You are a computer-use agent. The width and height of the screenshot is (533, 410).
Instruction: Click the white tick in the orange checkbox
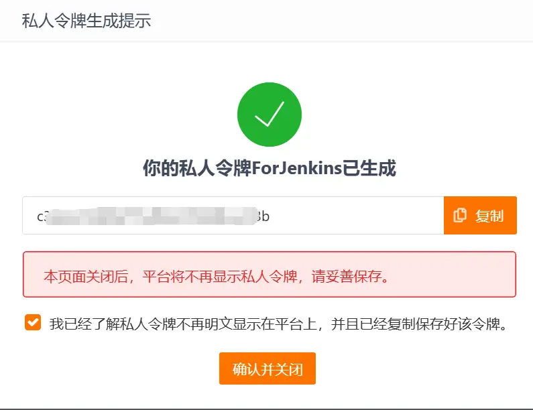coord(33,322)
